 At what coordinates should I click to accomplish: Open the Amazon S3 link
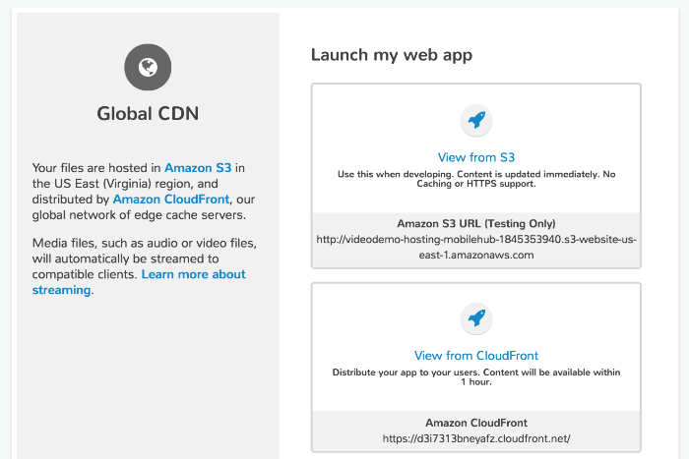click(x=198, y=168)
